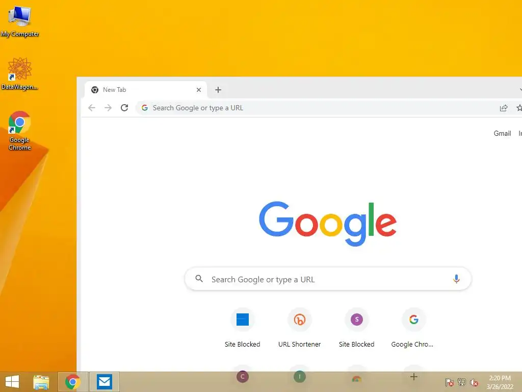Click the magnifier icon in the search box
This screenshot has width=522, height=392.
click(199, 279)
